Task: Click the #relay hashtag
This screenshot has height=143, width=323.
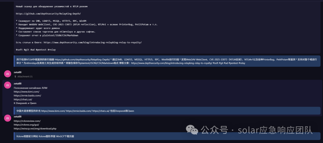Action: 52,50
